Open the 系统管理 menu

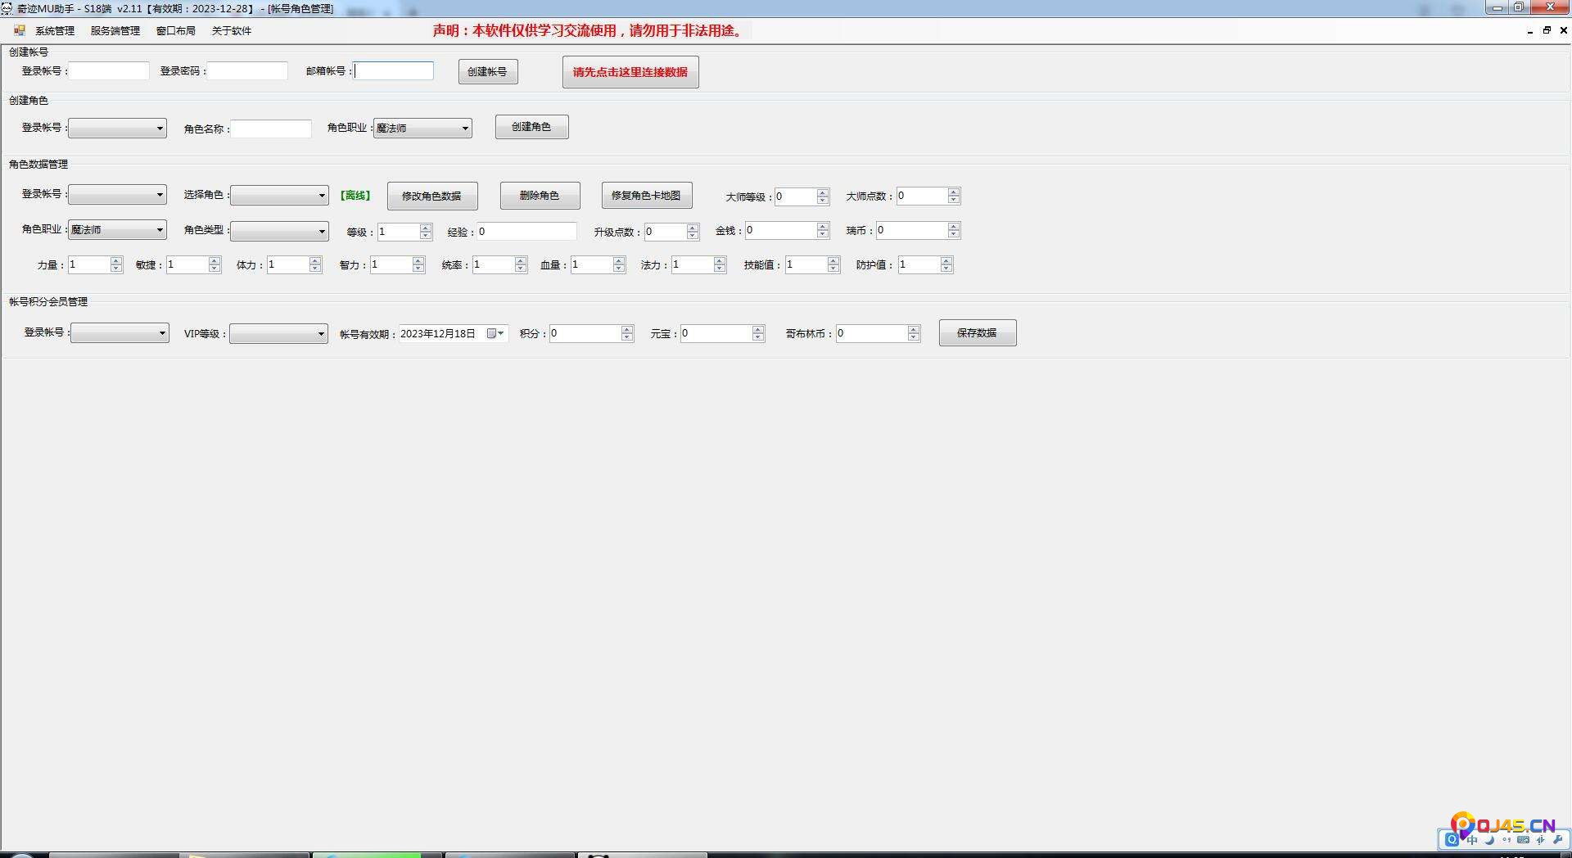[x=54, y=30]
